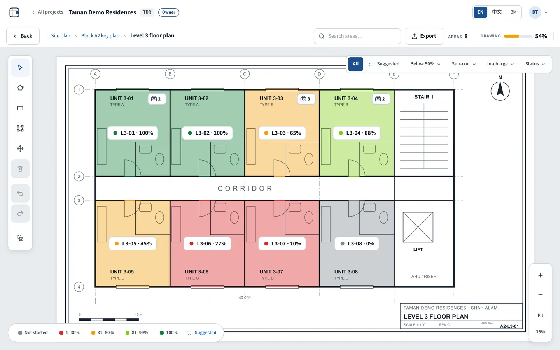
Task: Click the Export button
Action: 424,36
